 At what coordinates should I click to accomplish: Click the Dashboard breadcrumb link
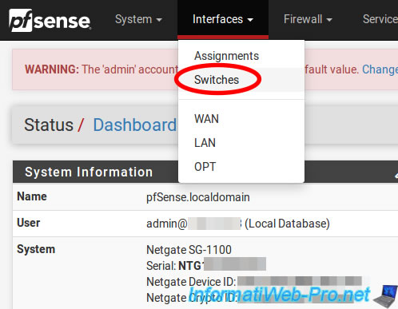(x=134, y=125)
